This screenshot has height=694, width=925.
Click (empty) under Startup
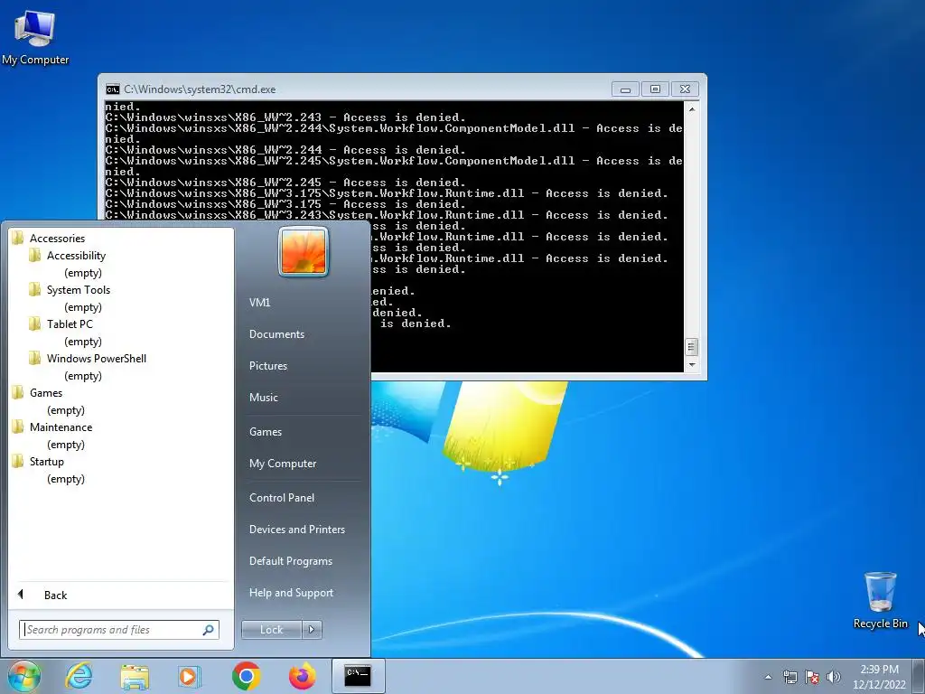pos(66,479)
